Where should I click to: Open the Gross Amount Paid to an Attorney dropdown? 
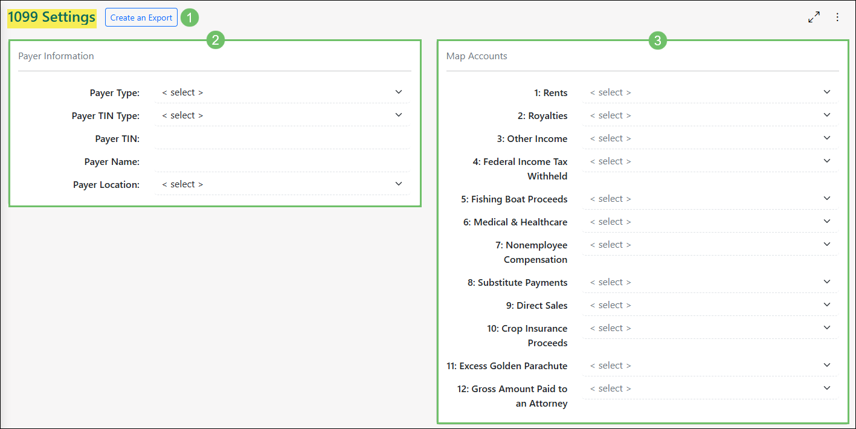(x=710, y=389)
